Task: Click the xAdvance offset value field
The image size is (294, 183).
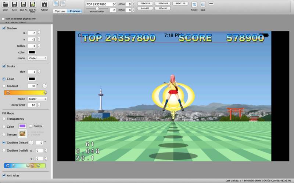Action: (x=113, y=10)
